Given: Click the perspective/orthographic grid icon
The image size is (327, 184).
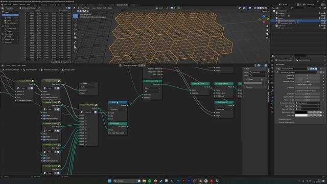Looking at the screenshot, I should [267, 37].
